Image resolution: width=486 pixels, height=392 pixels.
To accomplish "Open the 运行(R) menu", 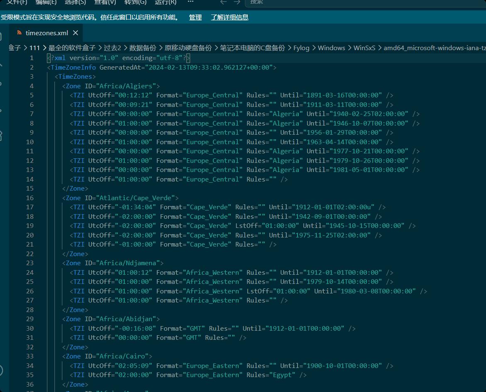I will pyautogui.click(x=166, y=2).
